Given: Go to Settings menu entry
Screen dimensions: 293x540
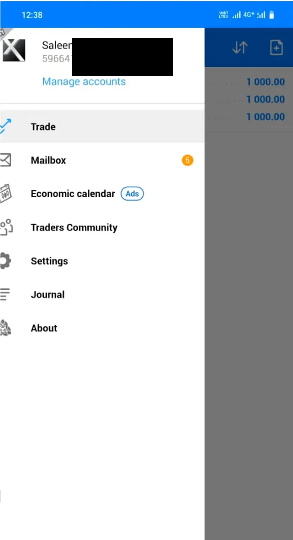Looking at the screenshot, I should [102, 261].
